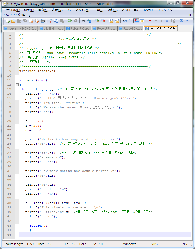Open the マクロ menu

[125, 10]
